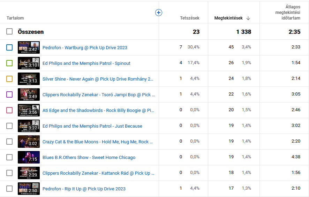Open Ed Philips - Just Because link
Viewport: 309px width, 197px height.
coord(92,126)
